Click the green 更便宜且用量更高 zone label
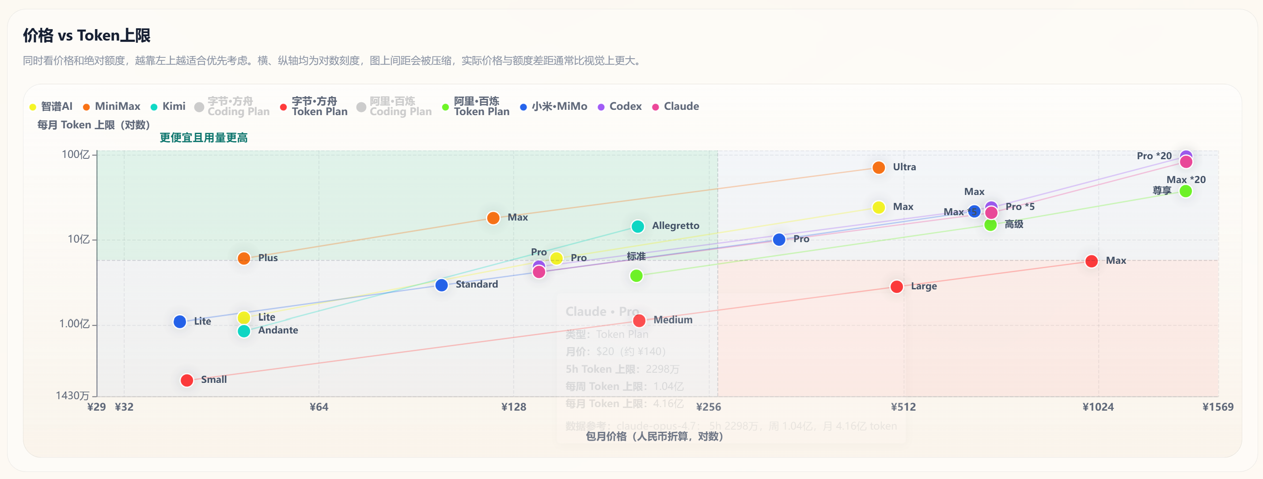1263x479 pixels. tap(204, 138)
